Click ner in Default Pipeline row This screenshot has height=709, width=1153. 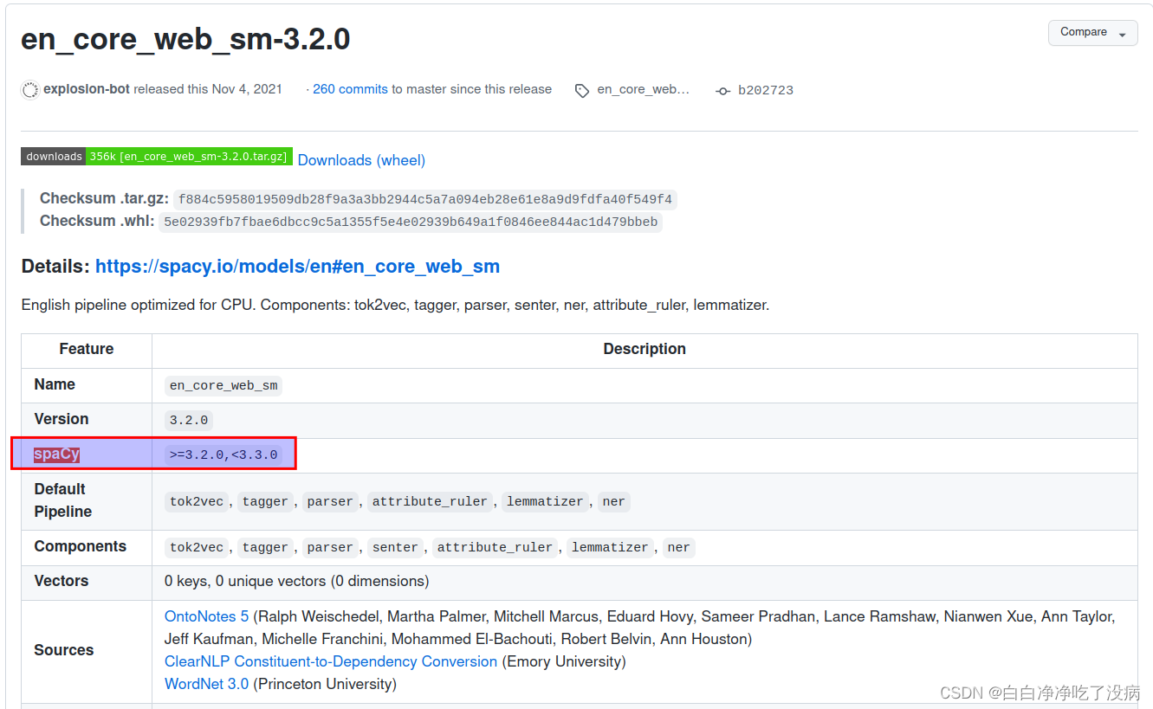click(613, 501)
